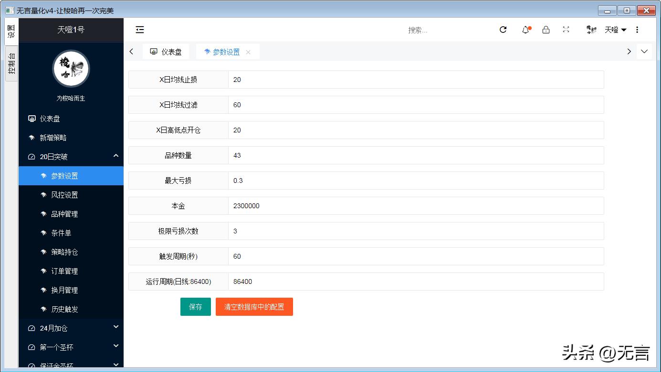
Task: Click the 保存 save button
Action: [195, 307]
